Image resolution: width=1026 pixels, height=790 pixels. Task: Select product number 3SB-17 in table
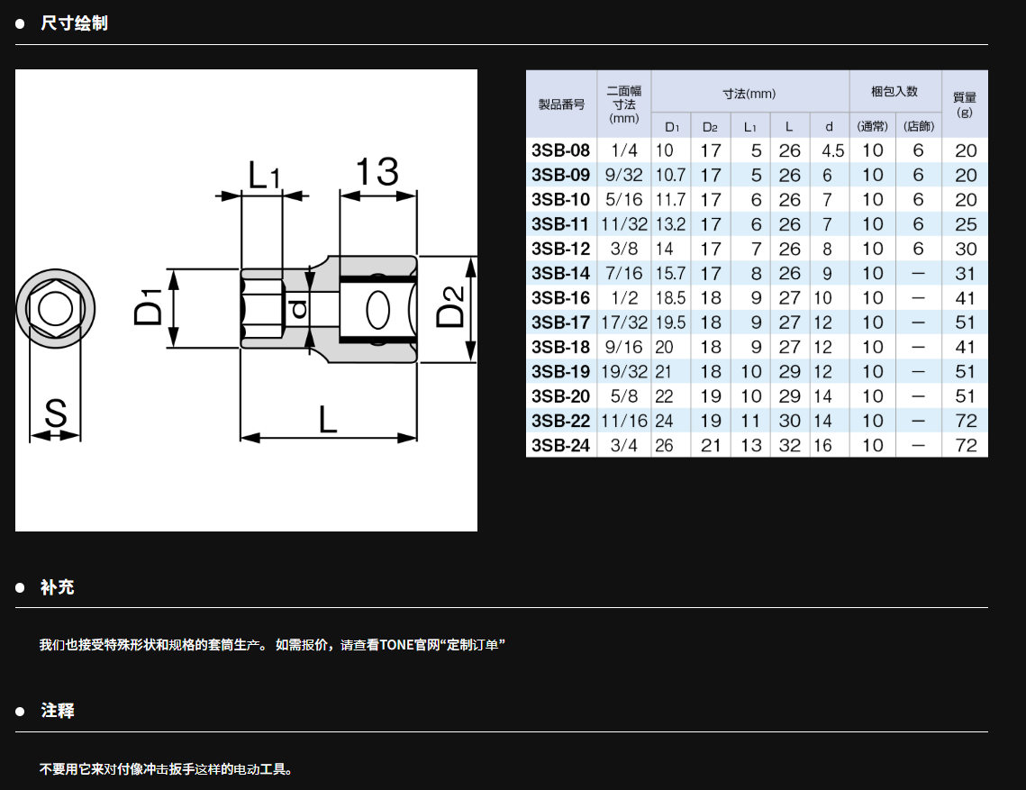pyautogui.click(x=560, y=322)
